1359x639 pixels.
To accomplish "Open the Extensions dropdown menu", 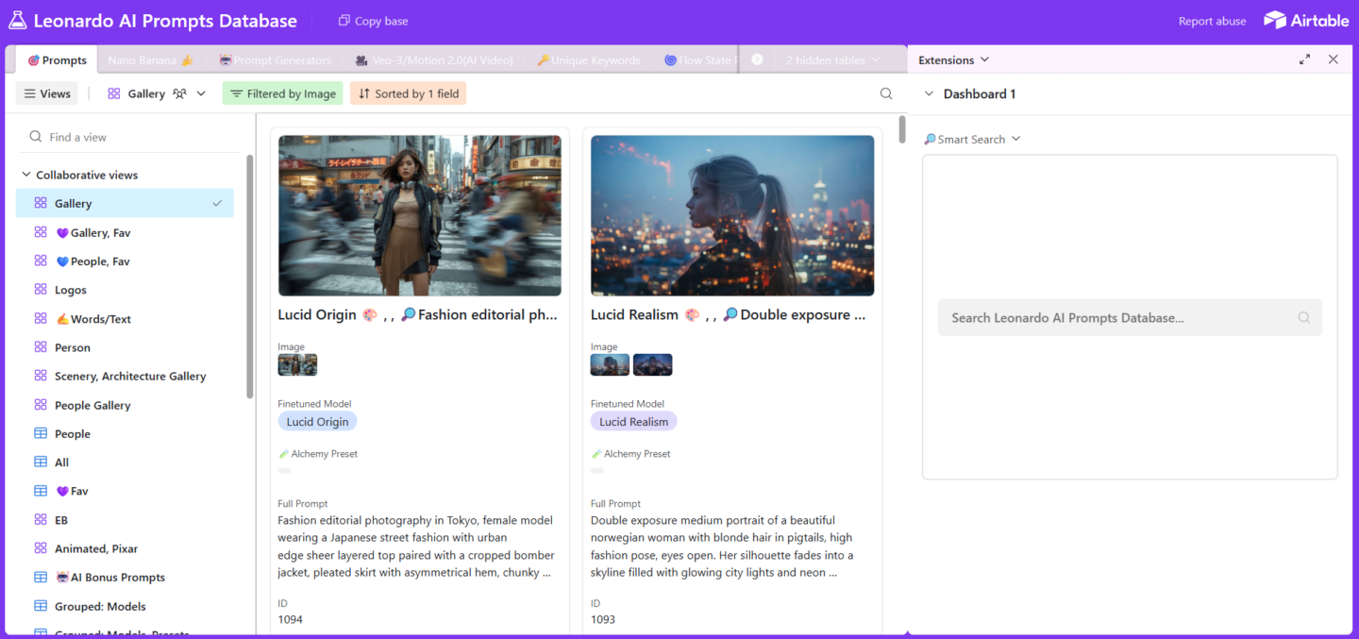I will 953,59.
